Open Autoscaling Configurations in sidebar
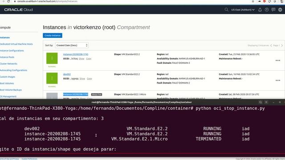Viewport: 285px width, 160px height. (x=13, y=70)
